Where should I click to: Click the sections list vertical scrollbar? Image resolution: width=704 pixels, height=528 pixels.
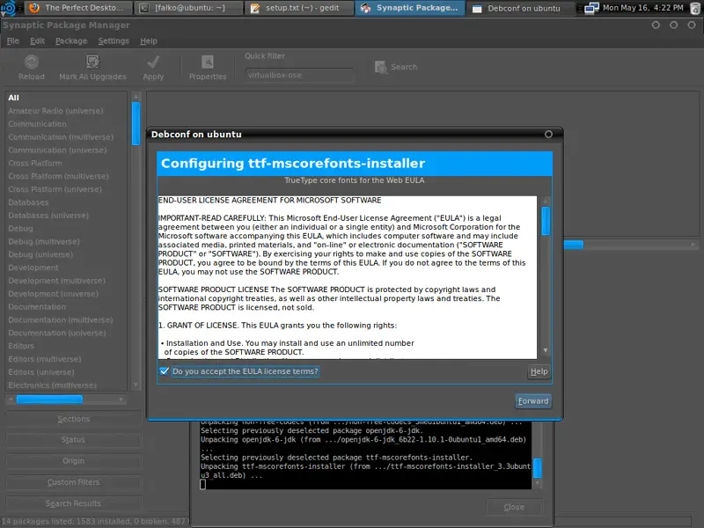coord(136,124)
